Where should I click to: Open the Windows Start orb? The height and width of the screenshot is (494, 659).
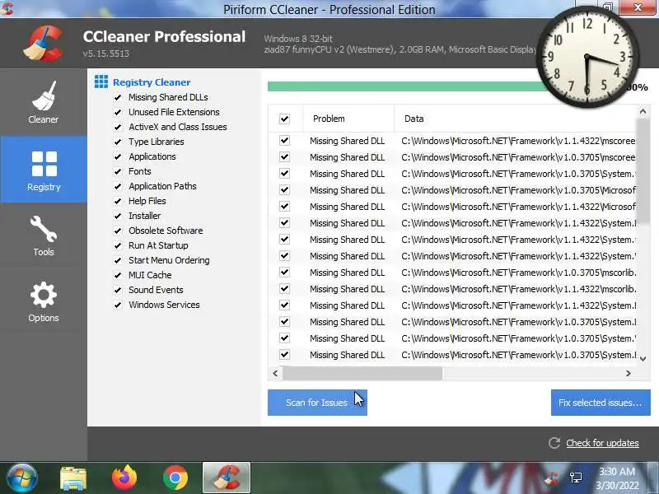pyautogui.click(x=21, y=478)
